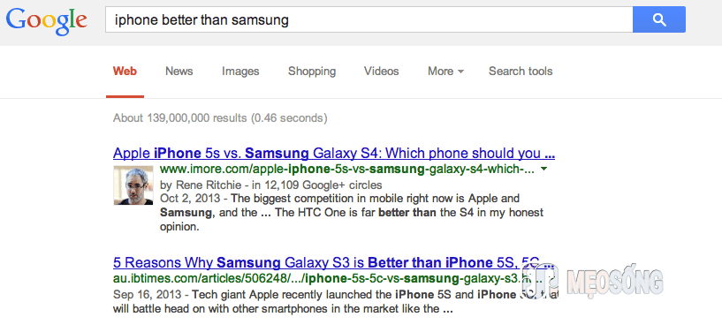This screenshot has height=332, width=722.
Task: Click the MEOSONG watermark logo icon
Action: click(x=542, y=280)
